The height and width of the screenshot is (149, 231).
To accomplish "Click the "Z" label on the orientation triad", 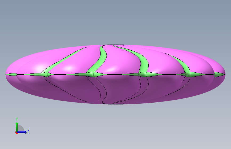I will click(29, 130).
